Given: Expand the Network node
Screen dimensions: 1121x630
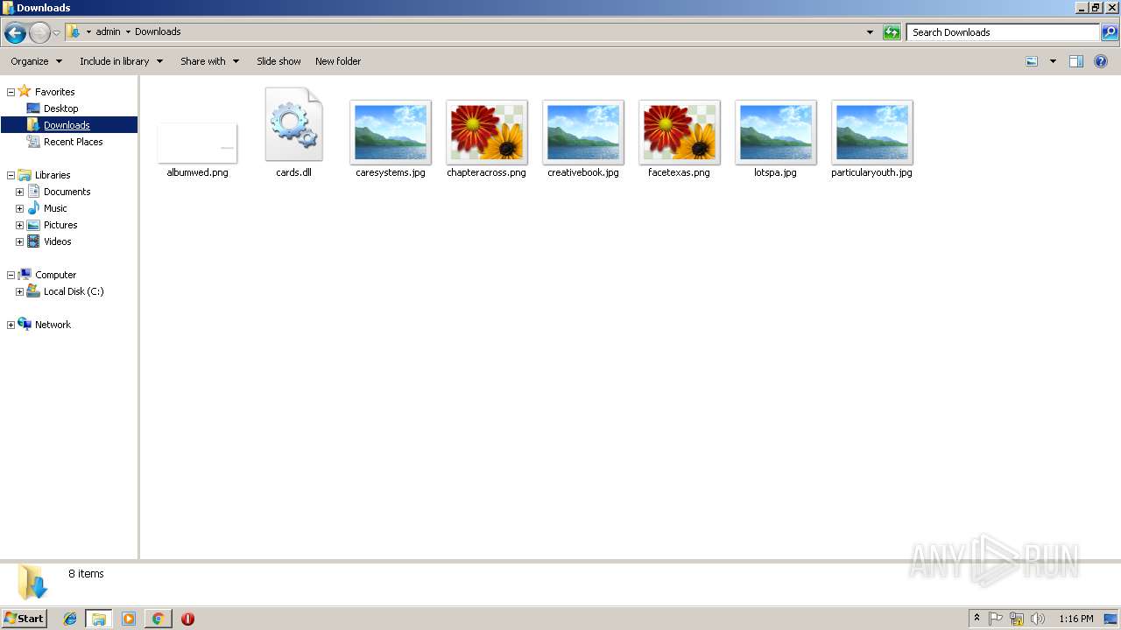Looking at the screenshot, I should [x=11, y=325].
